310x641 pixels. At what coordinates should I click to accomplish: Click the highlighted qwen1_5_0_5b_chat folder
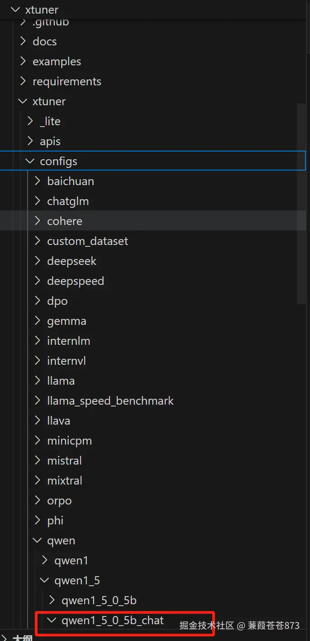pos(112,620)
